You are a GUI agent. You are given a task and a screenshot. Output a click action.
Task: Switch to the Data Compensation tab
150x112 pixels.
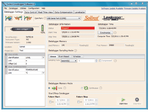pyautogui.click(x=64, y=12)
